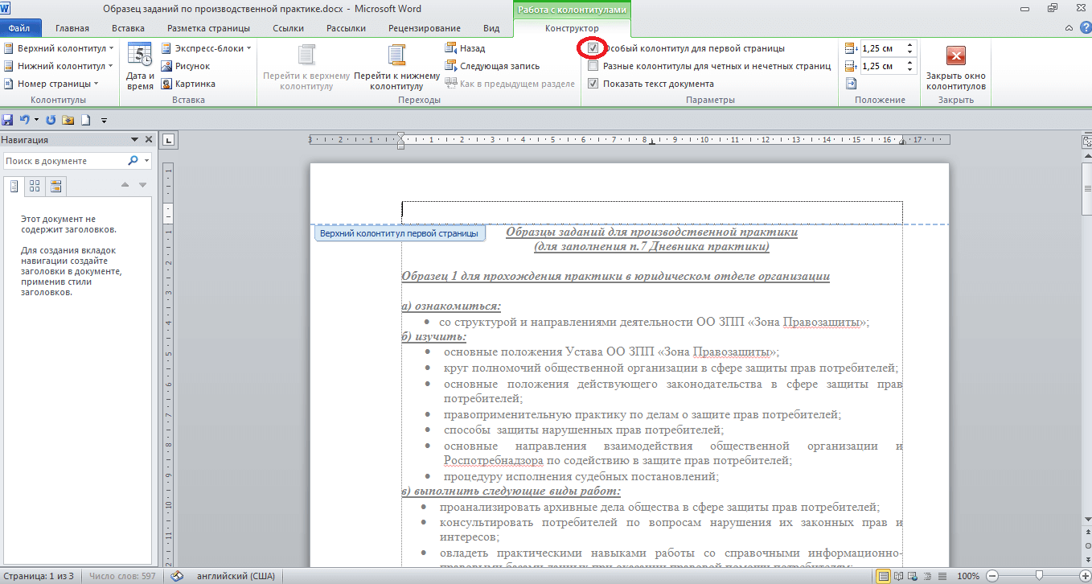The width and height of the screenshot is (1092, 584).
Task: Go to footer with Перейти к нижнему колонтитулу
Action: click(396, 66)
